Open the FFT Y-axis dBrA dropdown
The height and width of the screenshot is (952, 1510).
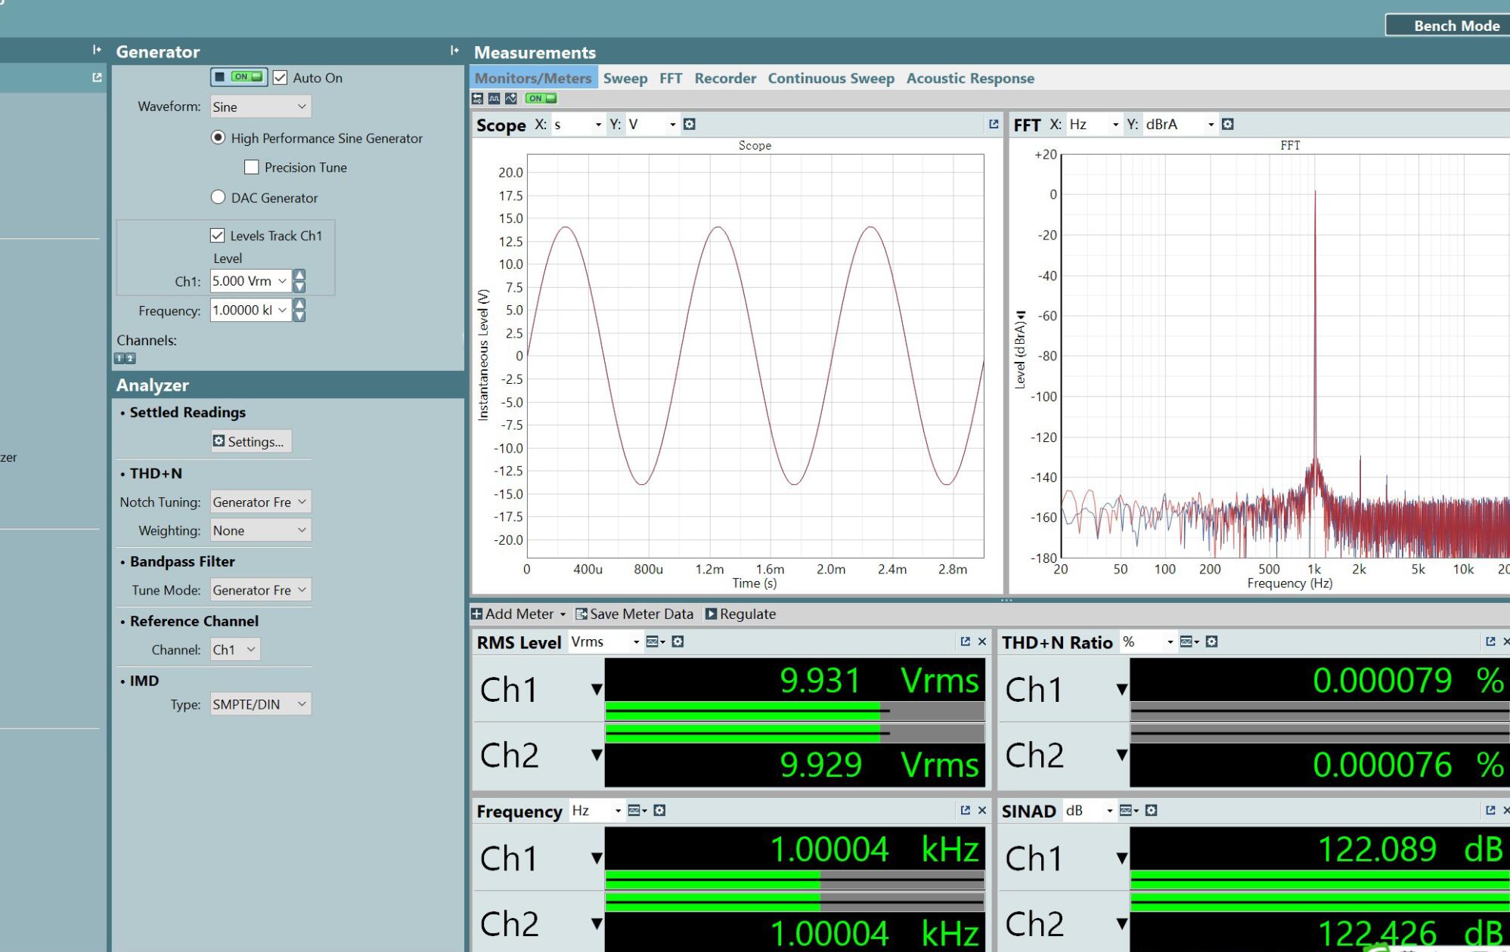coord(1180,124)
